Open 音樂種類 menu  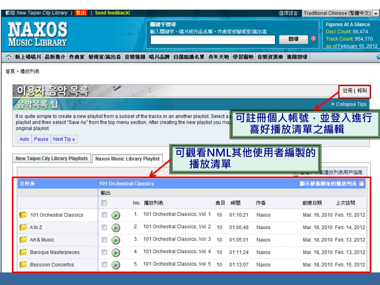click(135, 57)
